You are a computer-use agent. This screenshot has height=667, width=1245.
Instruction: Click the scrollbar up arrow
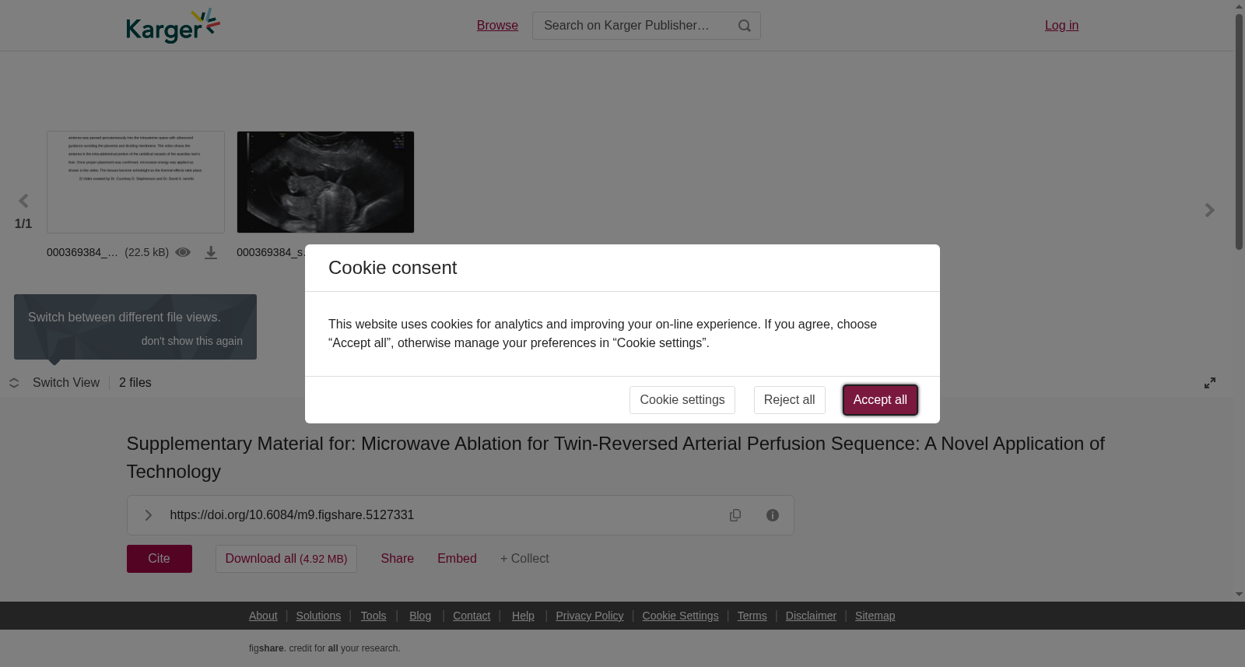1239,6
